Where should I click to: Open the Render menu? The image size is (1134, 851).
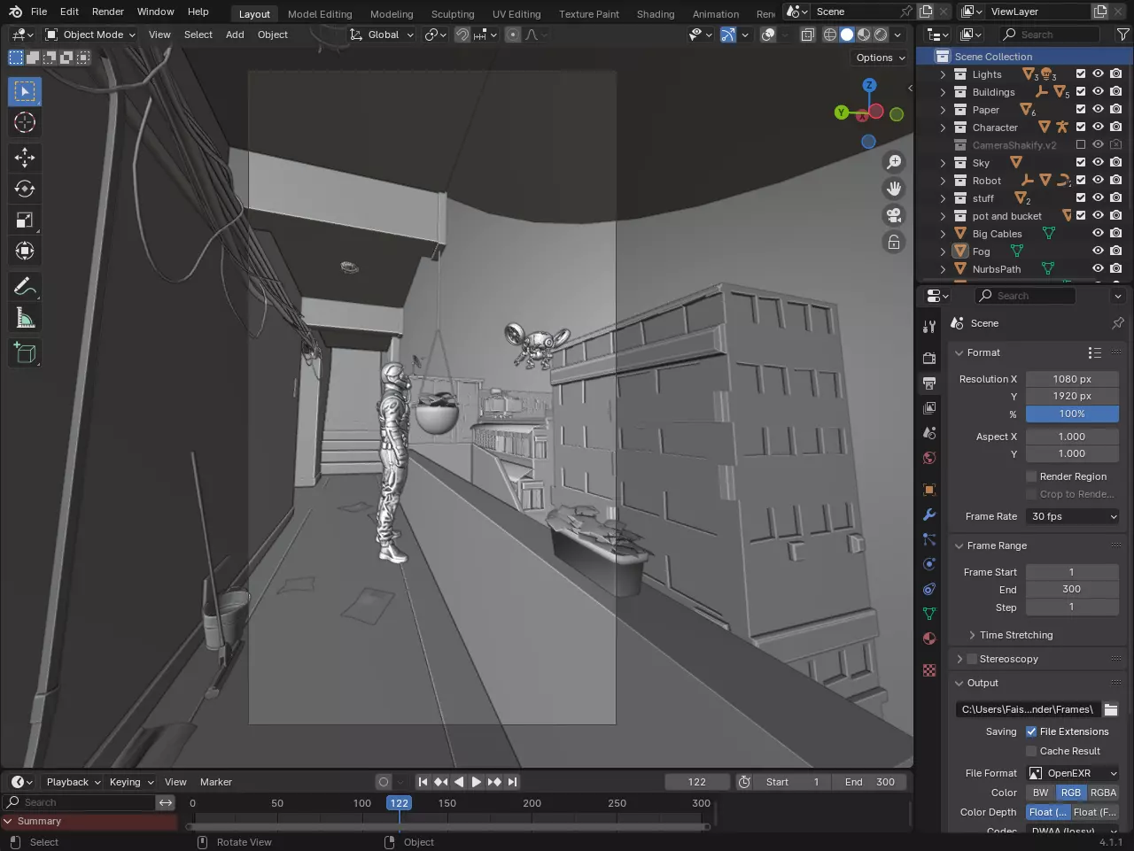click(x=108, y=12)
